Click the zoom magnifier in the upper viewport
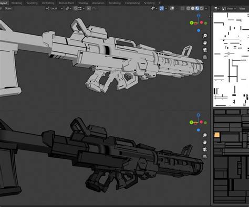Viewport: 249px width, 207px height. [205, 36]
